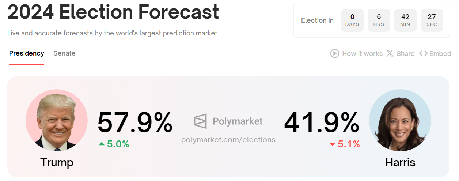Click the Embed button text

pos(440,54)
